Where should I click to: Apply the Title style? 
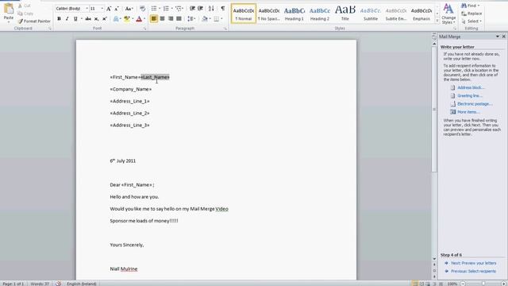click(x=345, y=14)
